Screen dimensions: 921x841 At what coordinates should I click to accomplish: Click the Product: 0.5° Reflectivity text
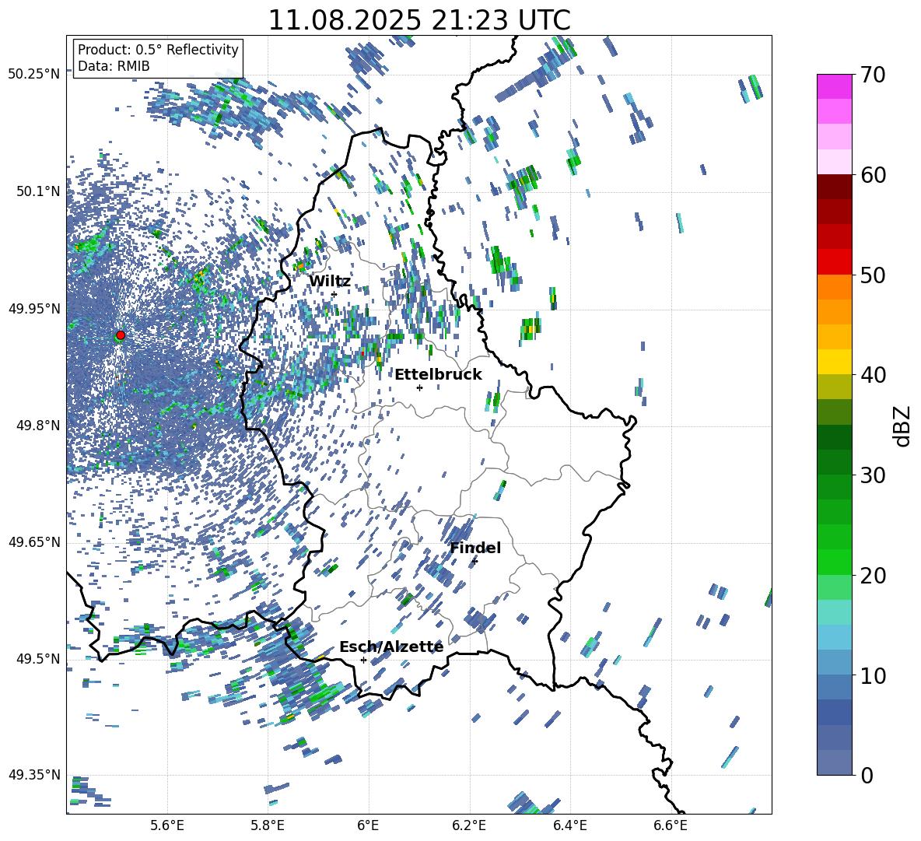158,50
